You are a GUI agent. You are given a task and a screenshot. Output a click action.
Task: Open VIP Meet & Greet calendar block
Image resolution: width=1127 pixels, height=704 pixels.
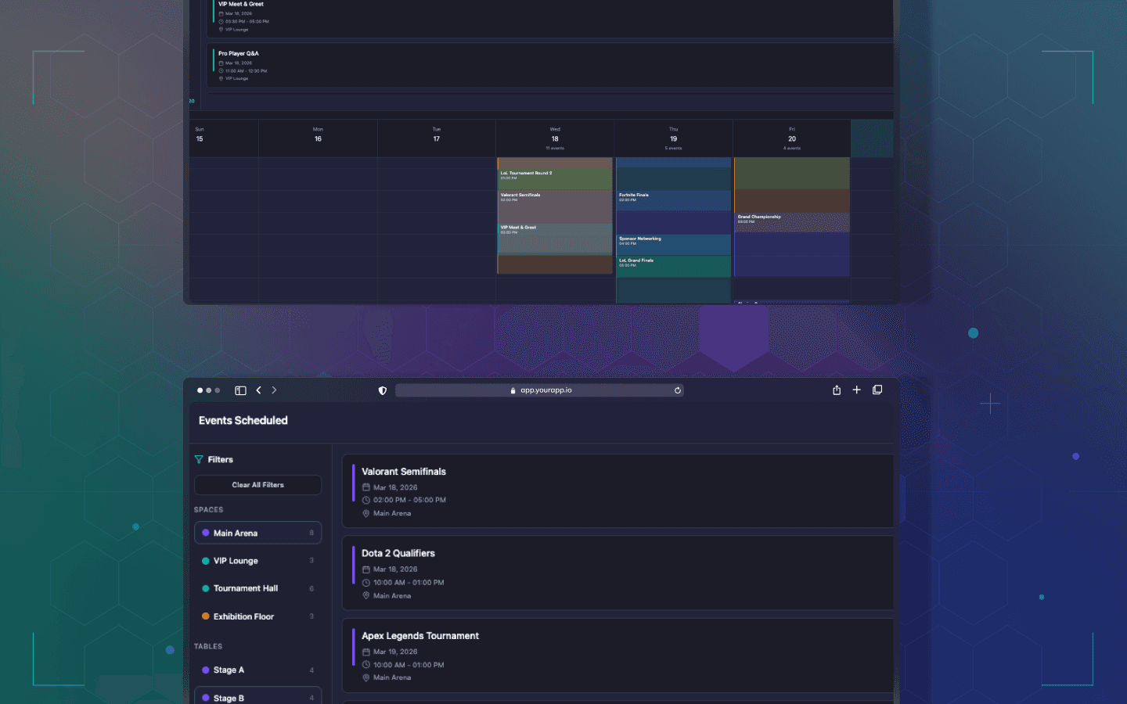(555, 239)
